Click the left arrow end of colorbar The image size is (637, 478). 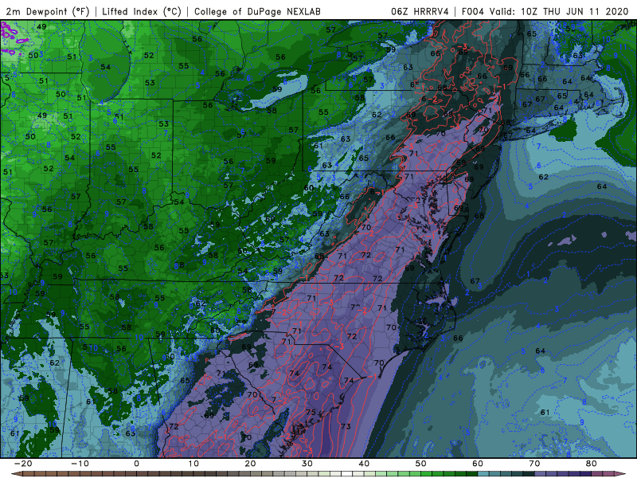pos(16,474)
